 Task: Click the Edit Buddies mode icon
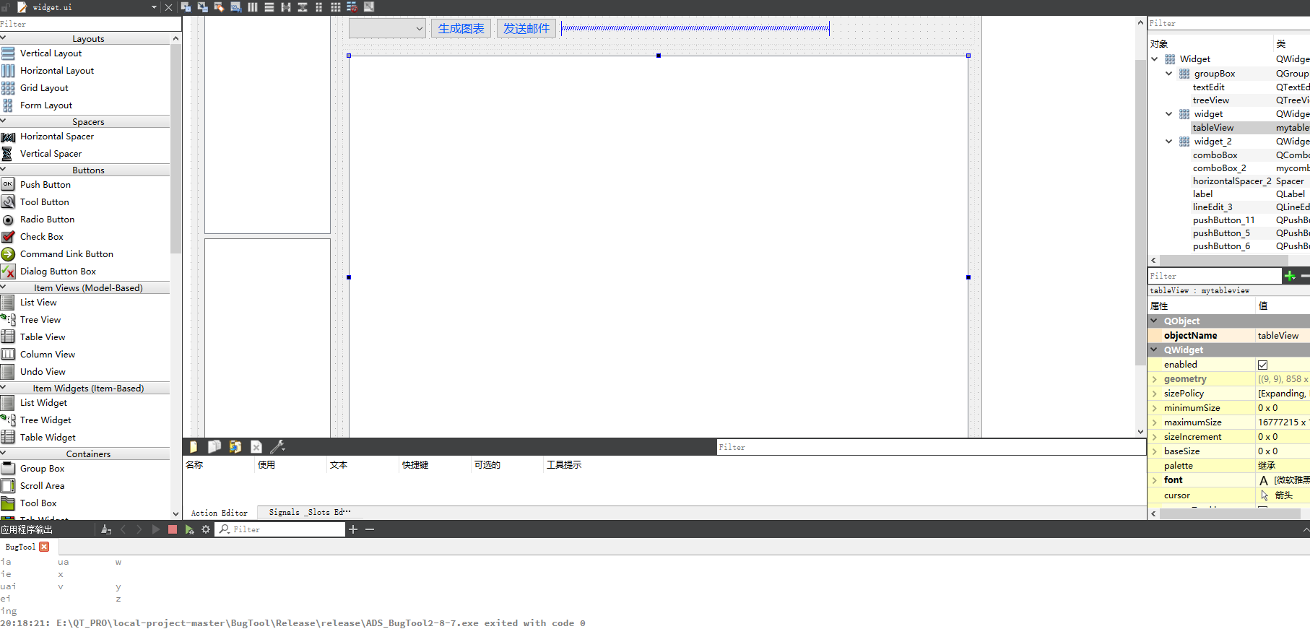click(219, 7)
